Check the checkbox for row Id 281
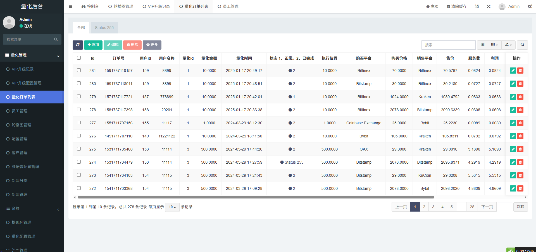This screenshot has width=536, height=252. point(79,70)
